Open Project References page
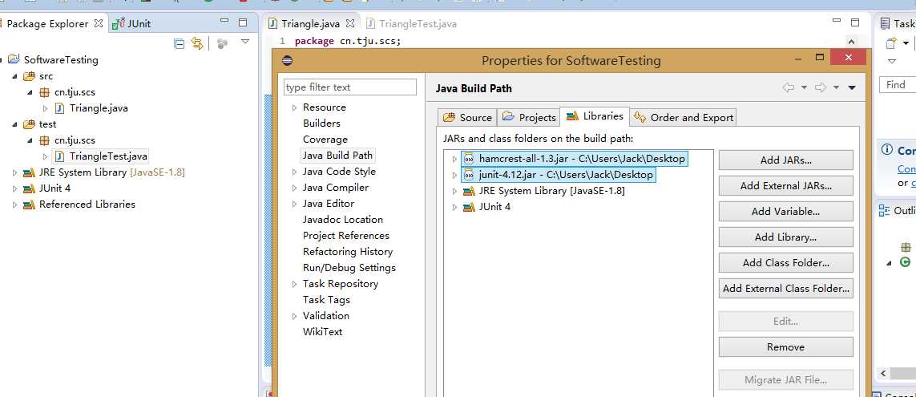The image size is (916, 397). click(346, 236)
